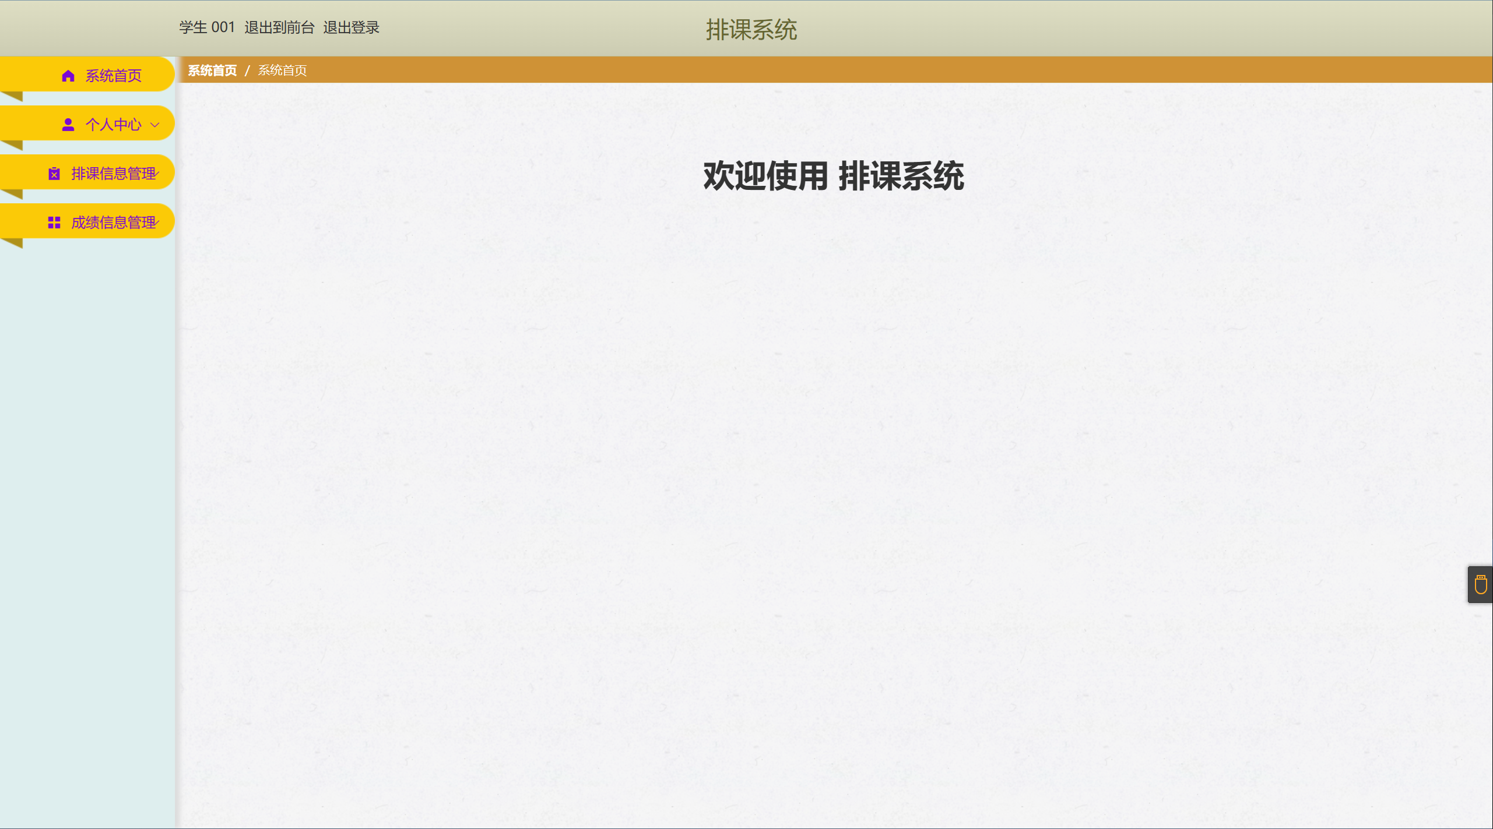Click the 欢迎使用 排课系统 welcome heading

pos(833,176)
